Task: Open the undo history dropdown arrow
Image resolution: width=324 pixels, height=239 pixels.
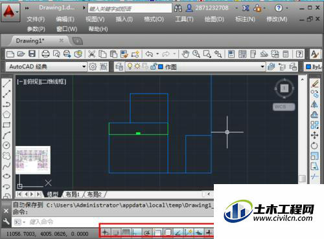Action: pos(157,54)
